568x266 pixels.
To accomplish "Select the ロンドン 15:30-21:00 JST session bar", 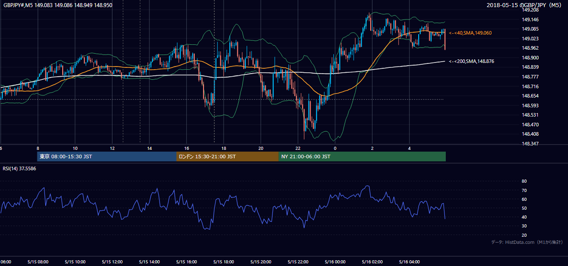I will pos(228,156).
